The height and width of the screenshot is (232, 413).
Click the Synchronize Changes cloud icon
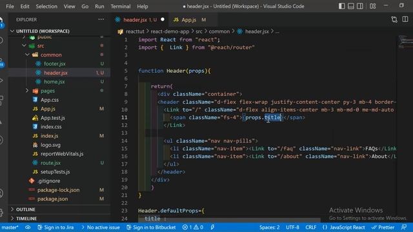[28, 227]
